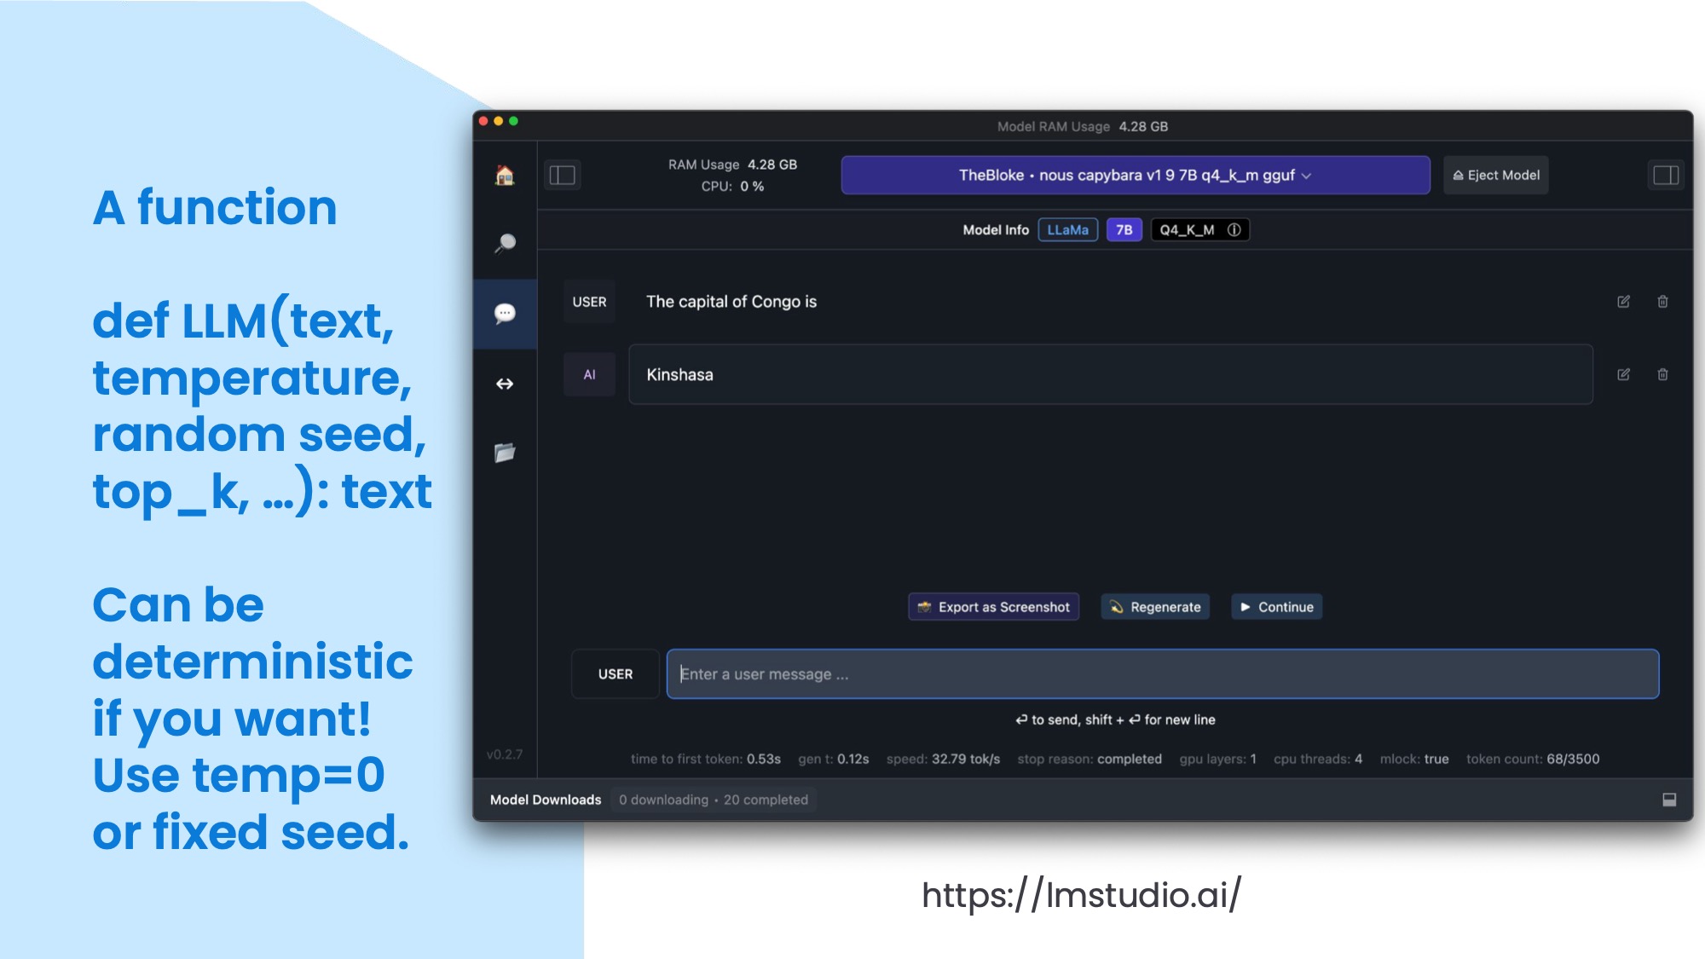
Task: Click the folder icon in sidebar
Action: 505,452
